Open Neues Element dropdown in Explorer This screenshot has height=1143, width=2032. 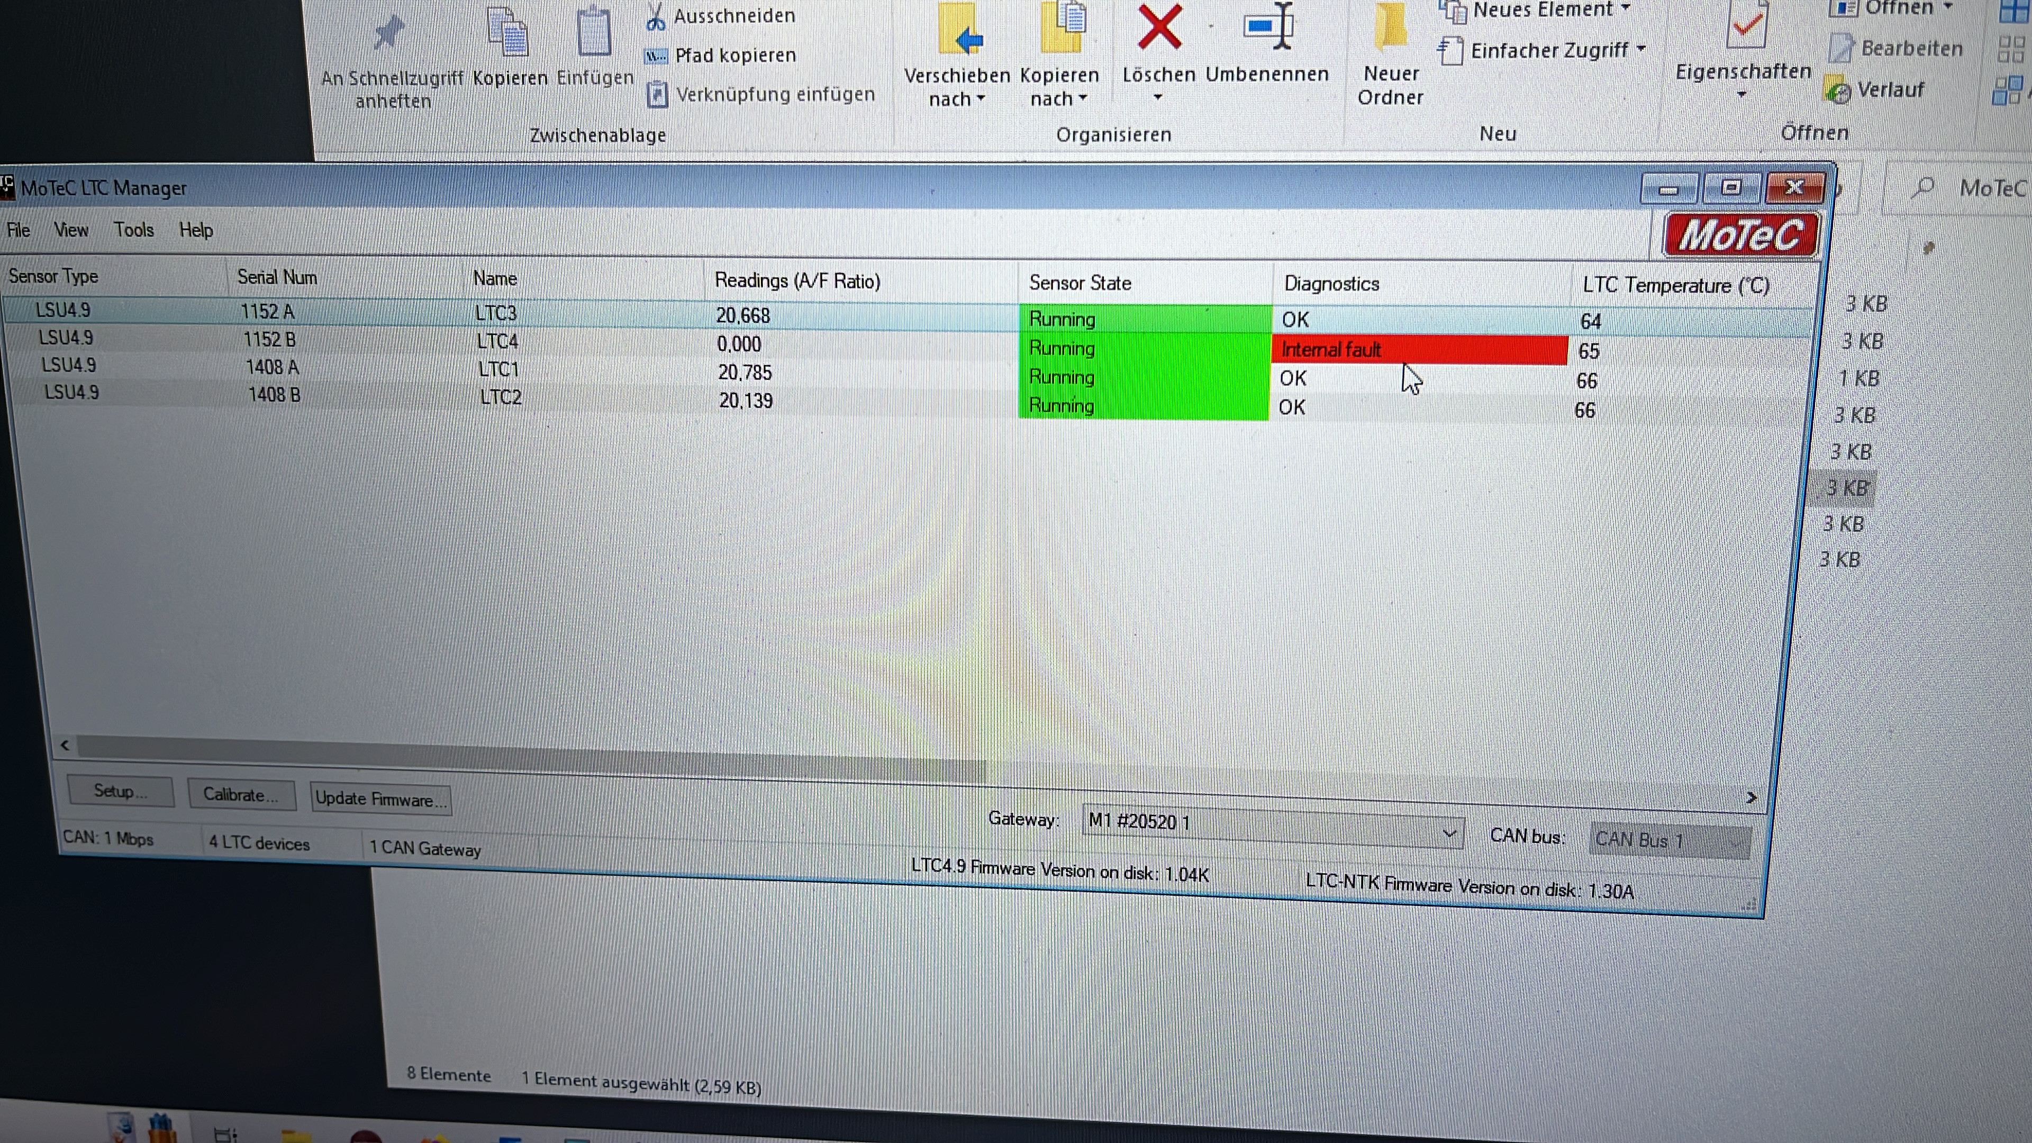pos(1534,10)
